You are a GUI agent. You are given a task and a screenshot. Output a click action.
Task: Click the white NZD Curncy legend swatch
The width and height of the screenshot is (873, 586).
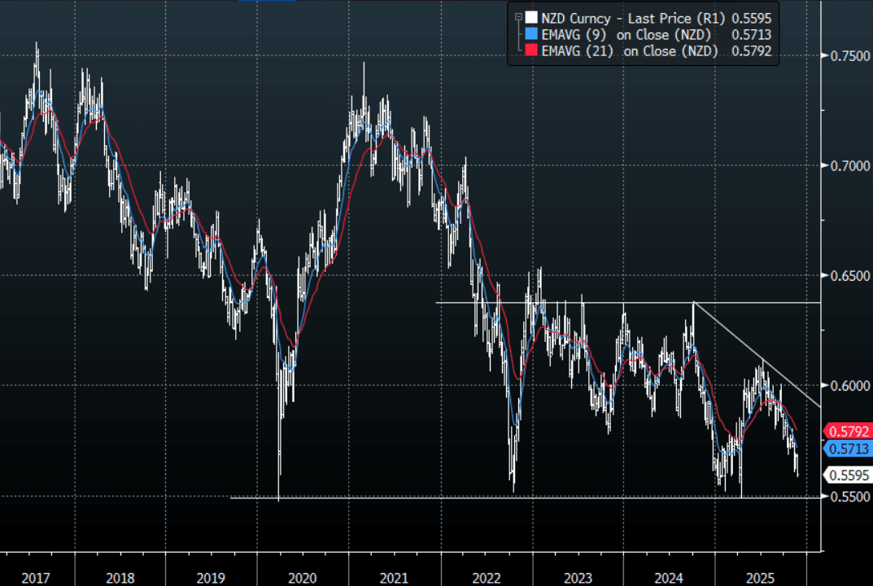point(531,18)
